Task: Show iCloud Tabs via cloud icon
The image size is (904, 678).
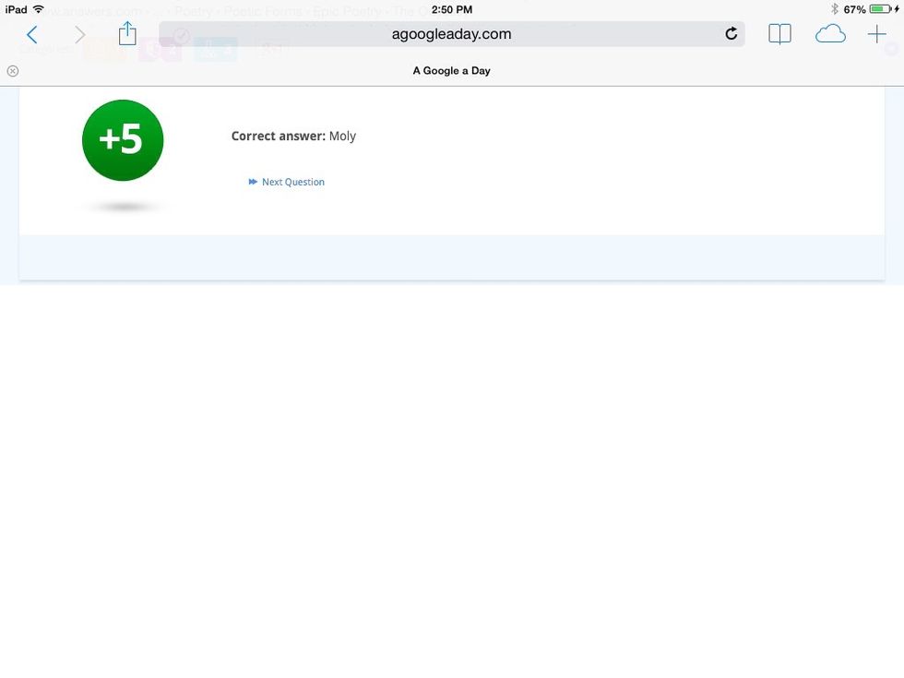Action: click(x=830, y=35)
